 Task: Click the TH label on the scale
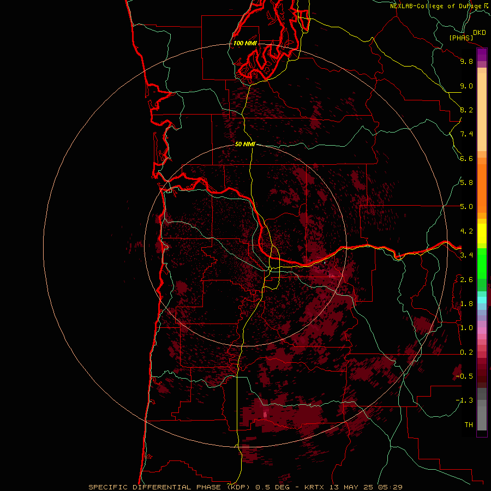pos(469,425)
